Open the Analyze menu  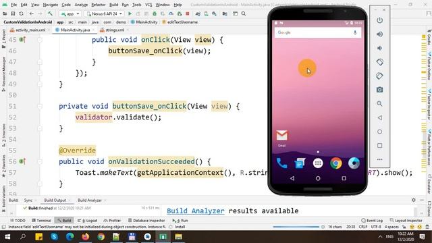[81, 5]
